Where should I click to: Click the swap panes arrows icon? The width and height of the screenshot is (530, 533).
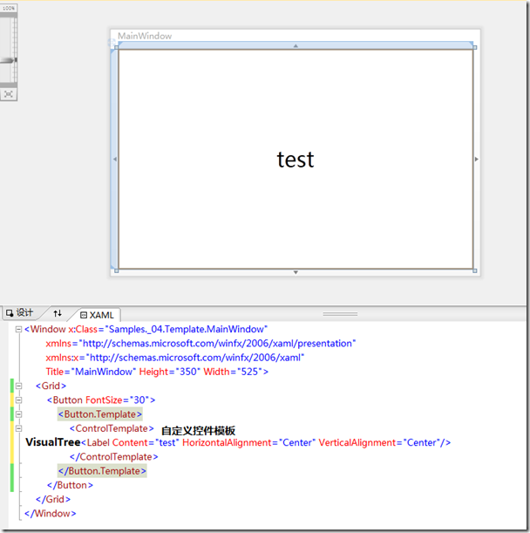point(58,312)
